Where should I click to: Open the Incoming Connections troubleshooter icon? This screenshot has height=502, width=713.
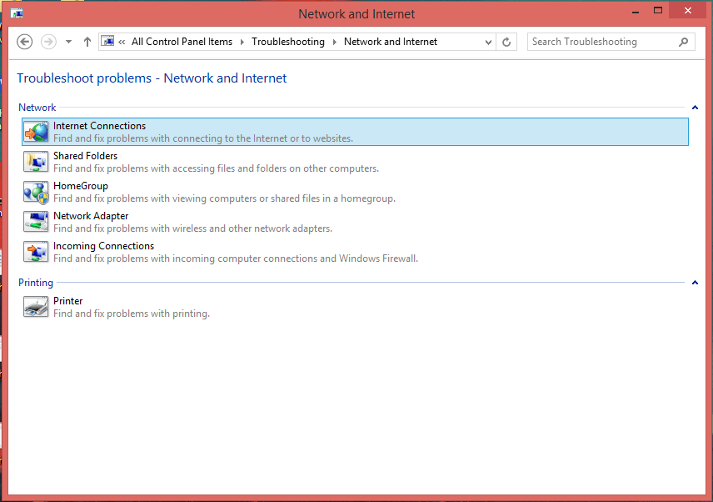tap(36, 252)
